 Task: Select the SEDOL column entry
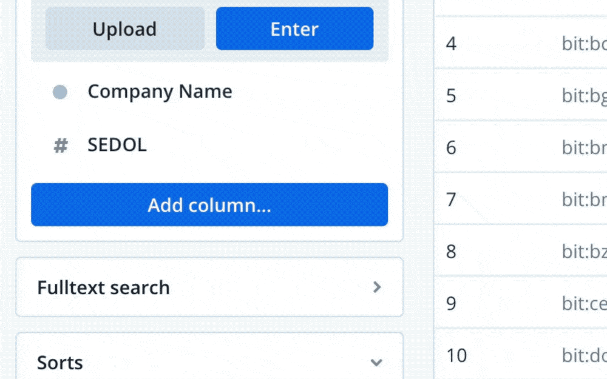tap(117, 145)
